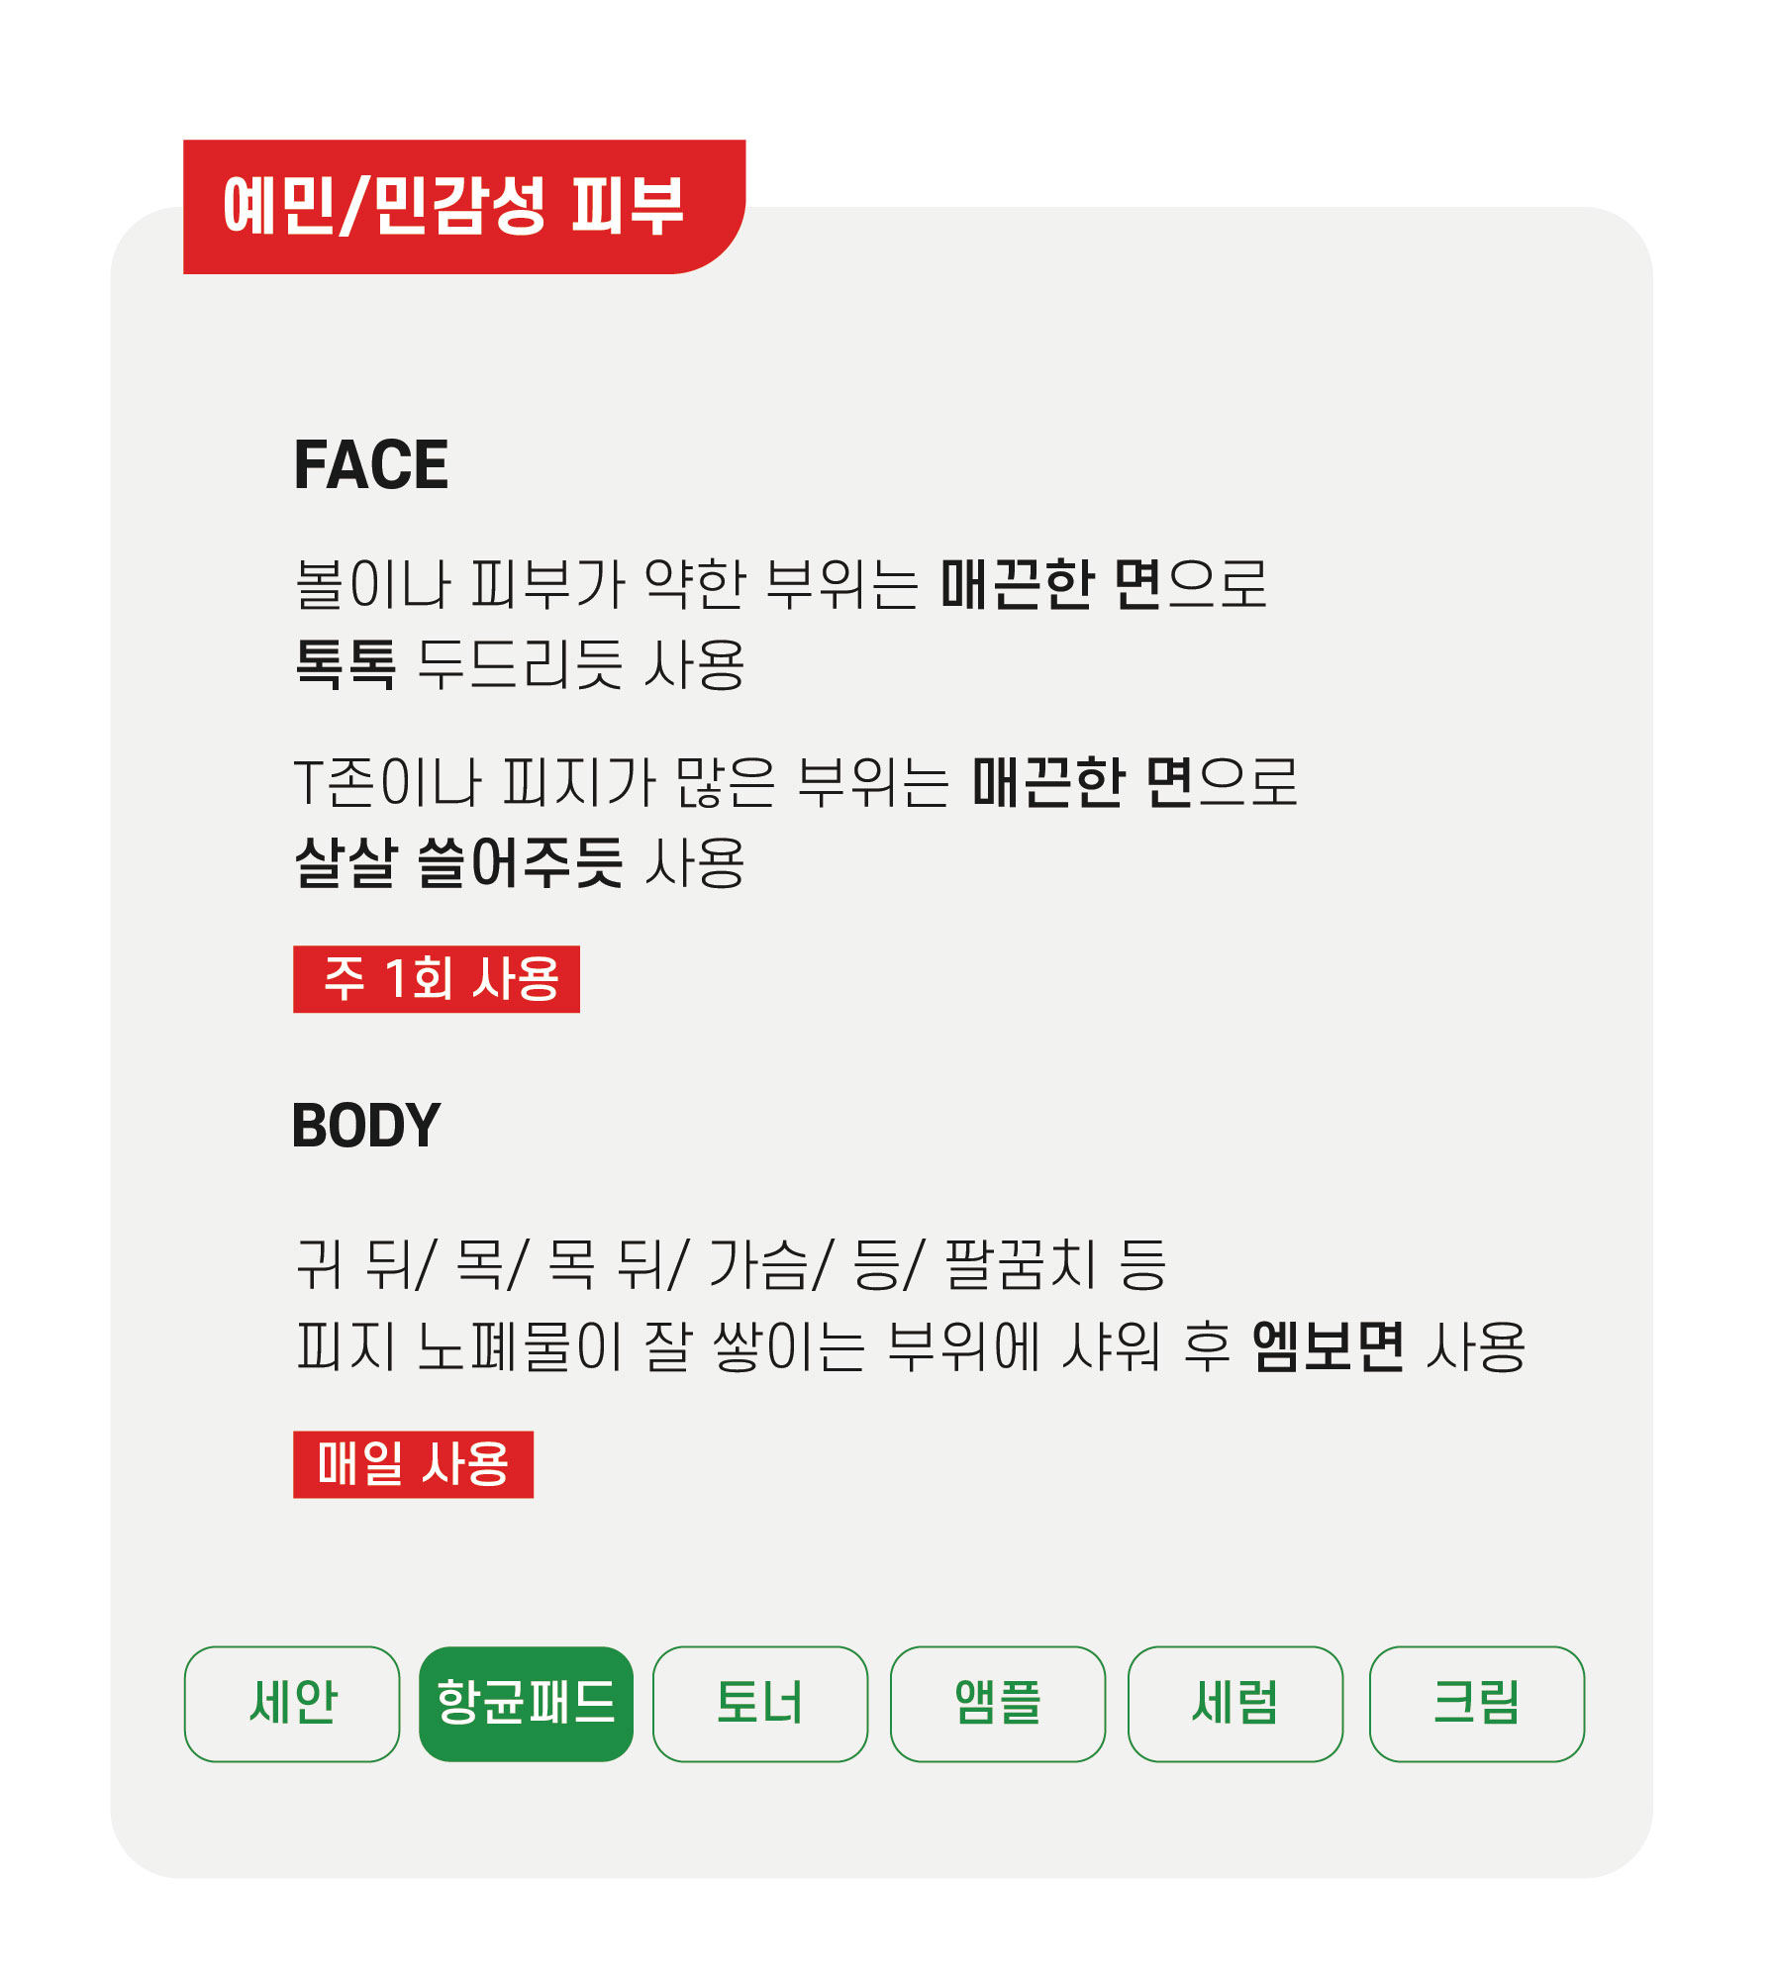Go to the 크림 step

coord(1475,1704)
